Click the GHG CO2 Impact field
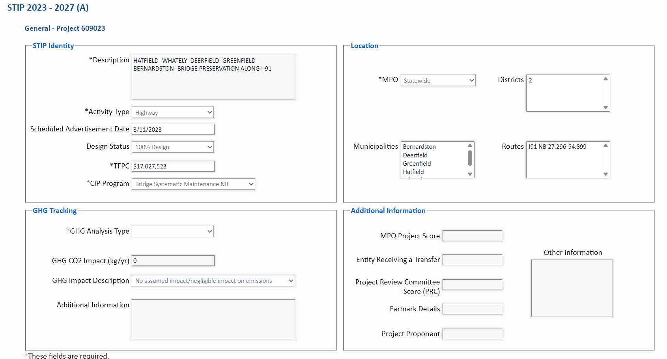The width and height of the screenshot is (667, 359). coord(173,260)
